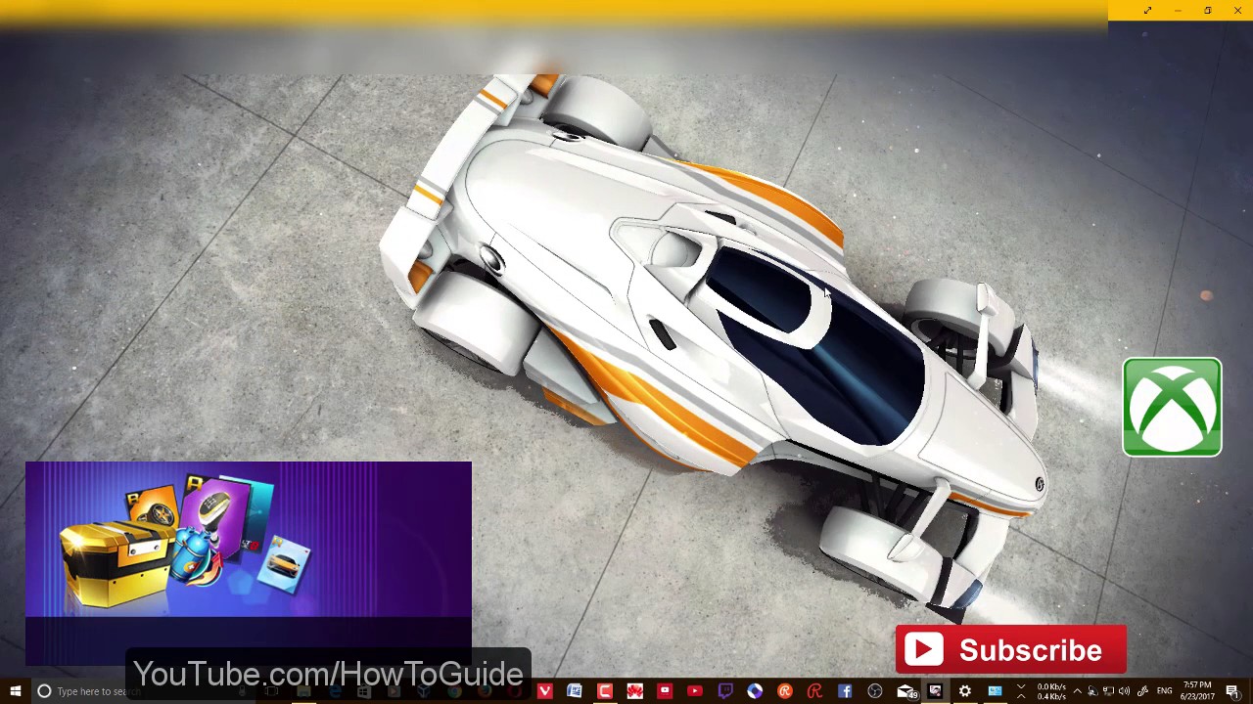Click the green Xbox logo button
Image resolution: width=1253 pixels, height=704 pixels.
[1172, 407]
